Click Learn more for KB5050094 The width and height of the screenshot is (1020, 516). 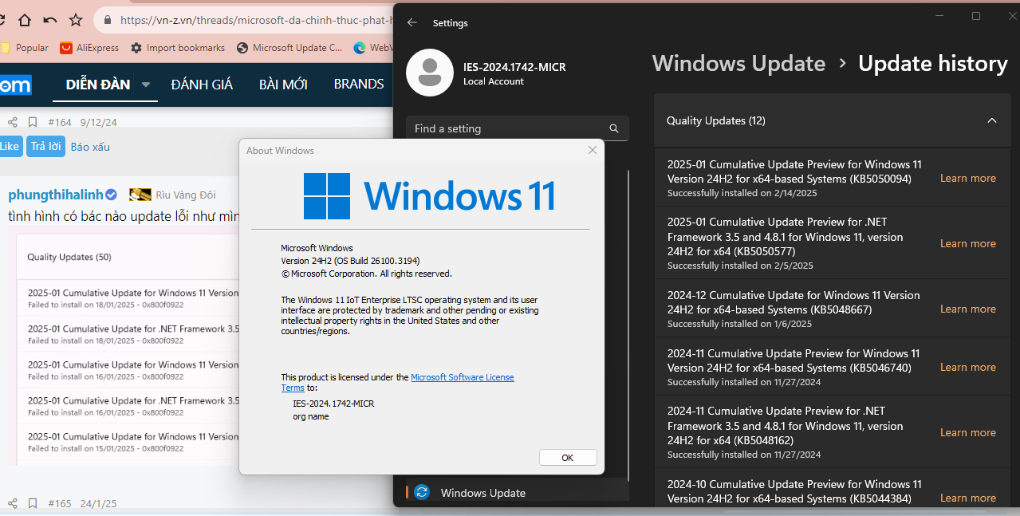[x=968, y=178]
